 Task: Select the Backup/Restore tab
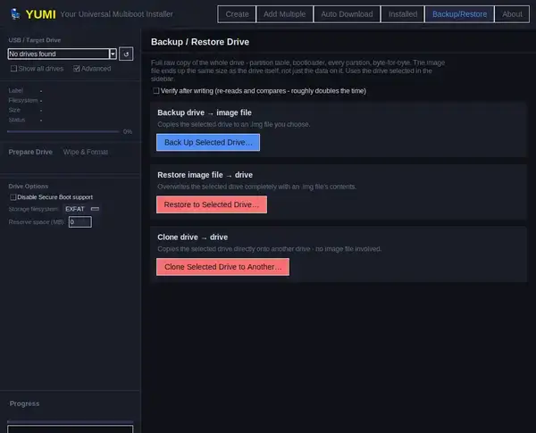point(459,14)
